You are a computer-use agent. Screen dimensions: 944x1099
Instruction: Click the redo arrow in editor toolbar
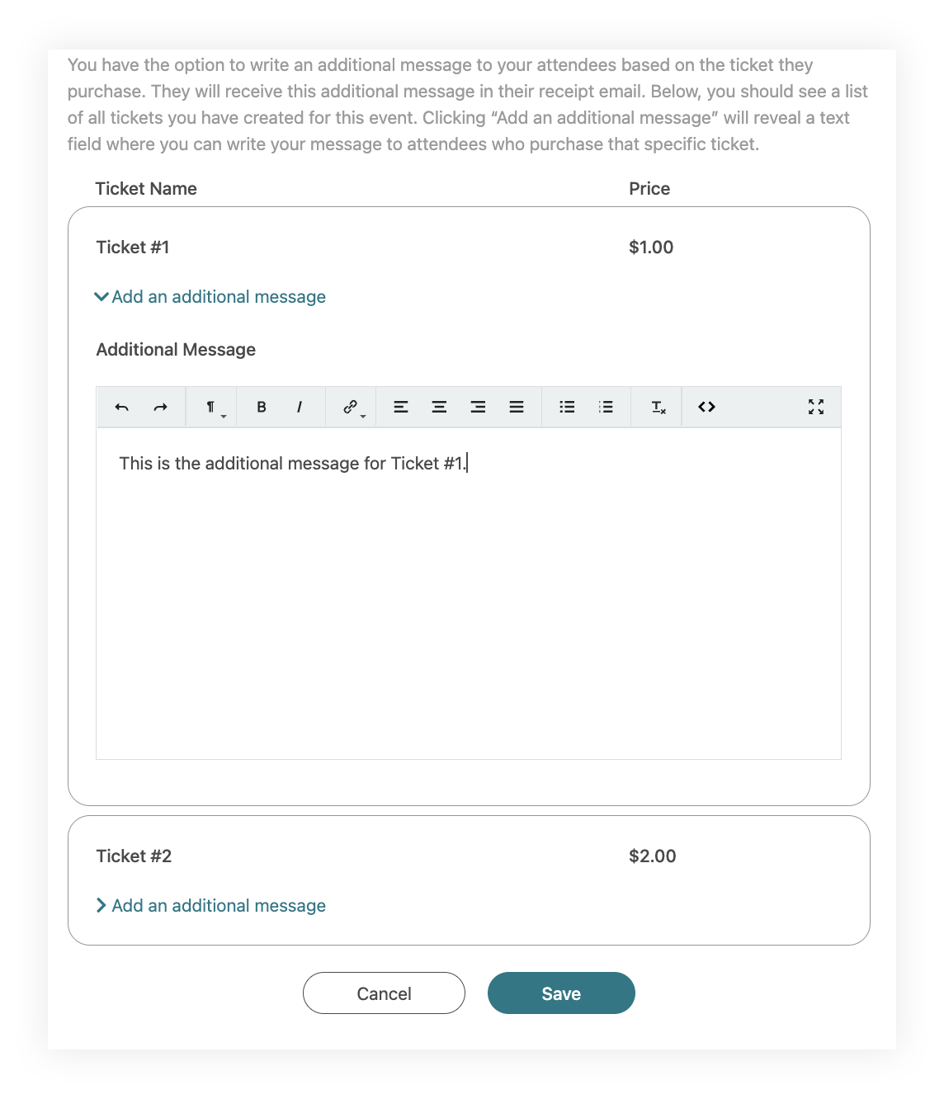tap(160, 407)
